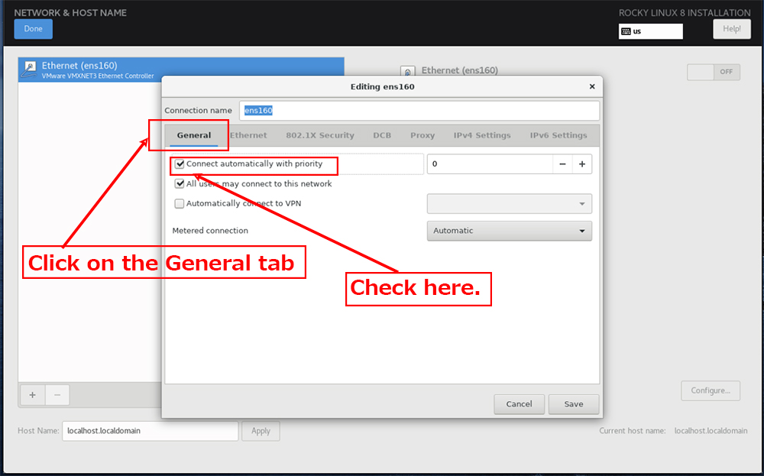764x476 pixels.
Task: Open the 802.1X Security tab
Action: click(x=320, y=135)
